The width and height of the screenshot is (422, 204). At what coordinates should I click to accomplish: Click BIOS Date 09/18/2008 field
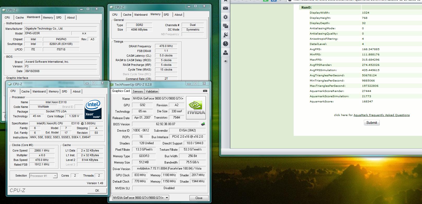click(61, 71)
